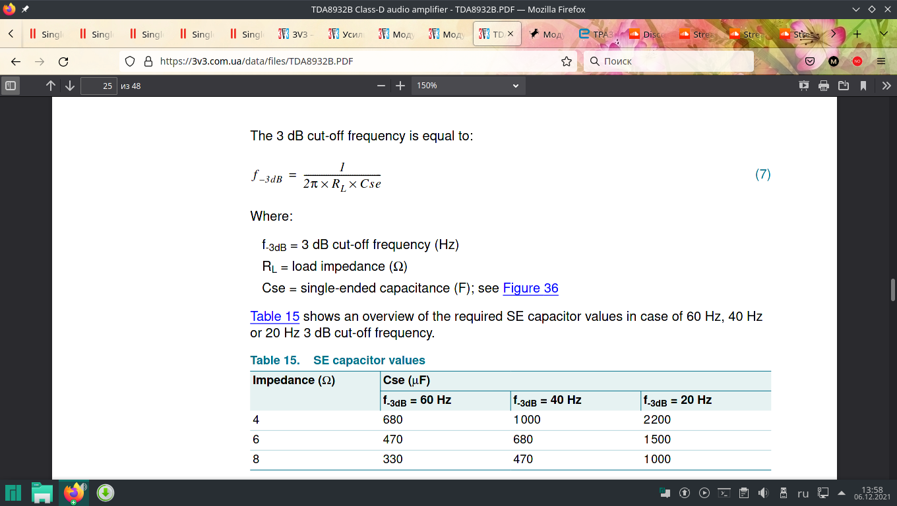Print the PDF document
897x506 pixels.
point(823,86)
